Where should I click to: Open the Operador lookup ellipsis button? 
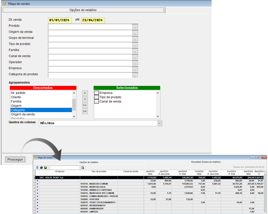(135, 63)
